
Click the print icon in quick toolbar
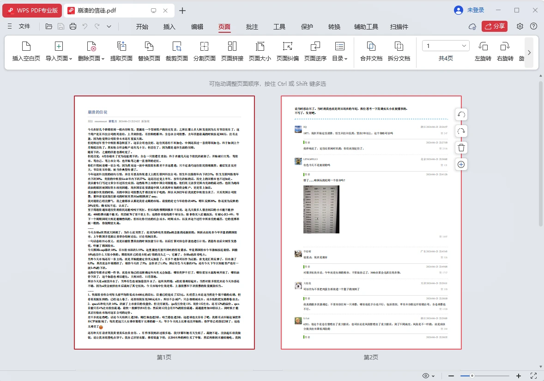73,26
